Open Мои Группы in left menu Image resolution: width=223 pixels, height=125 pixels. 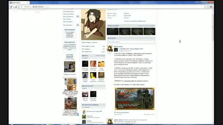[67, 19]
